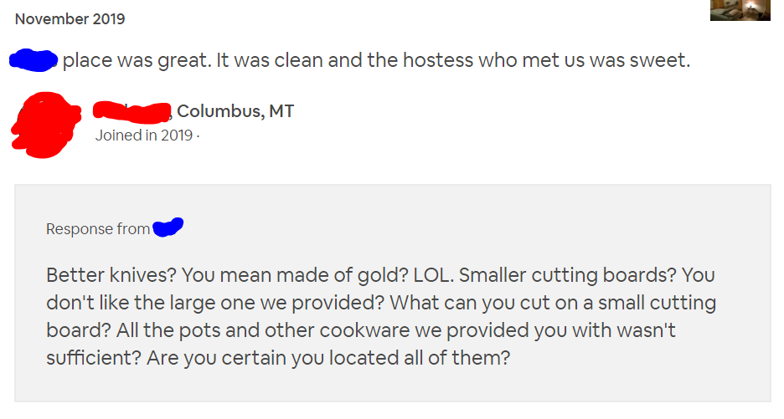784x419 pixels.
Task: Click the word "sufficient?" in the response
Action: coord(93,357)
